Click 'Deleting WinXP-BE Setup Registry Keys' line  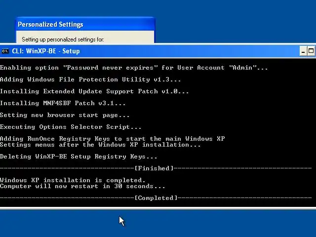coord(79,157)
